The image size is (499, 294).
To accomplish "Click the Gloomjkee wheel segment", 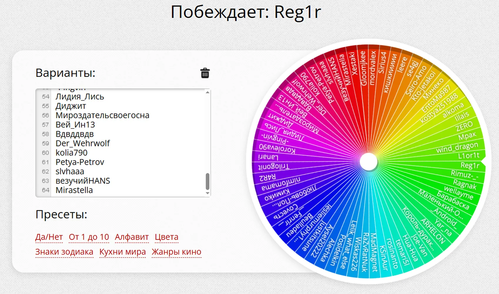I will point(363,69).
